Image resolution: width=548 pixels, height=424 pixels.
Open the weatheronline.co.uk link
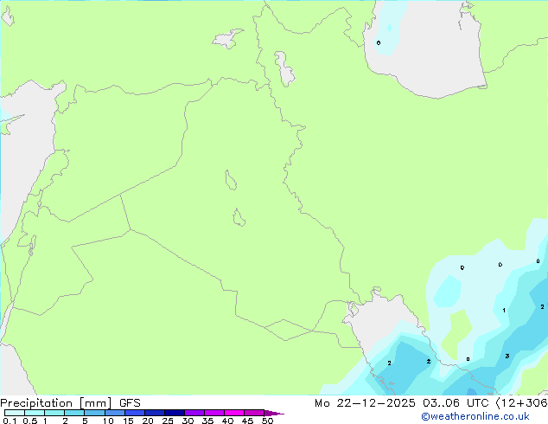click(x=475, y=416)
